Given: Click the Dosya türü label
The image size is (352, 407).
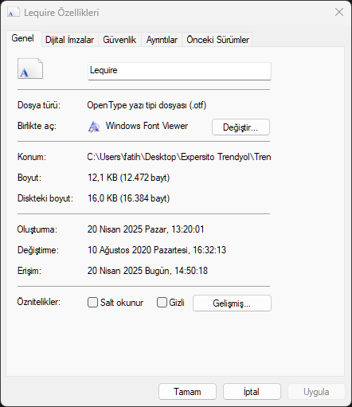Looking at the screenshot, I should tap(39, 105).
